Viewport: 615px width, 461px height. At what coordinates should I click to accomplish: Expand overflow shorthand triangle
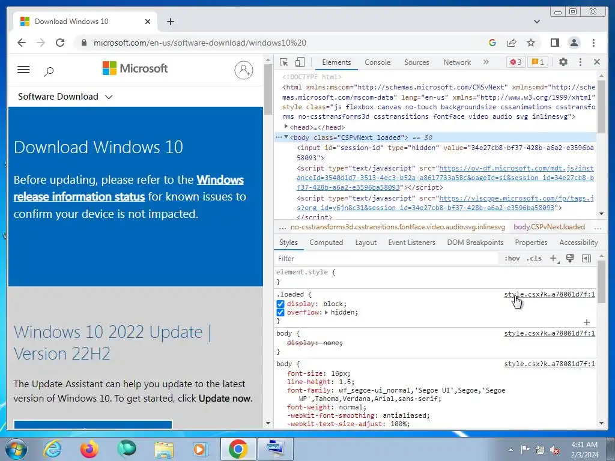(x=326, y=312)
